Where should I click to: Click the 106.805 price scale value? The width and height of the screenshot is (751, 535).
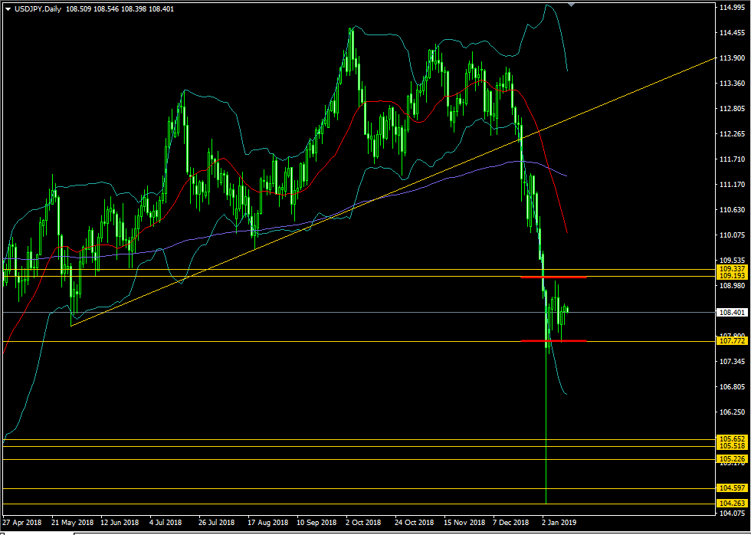(x=733, y=387)
